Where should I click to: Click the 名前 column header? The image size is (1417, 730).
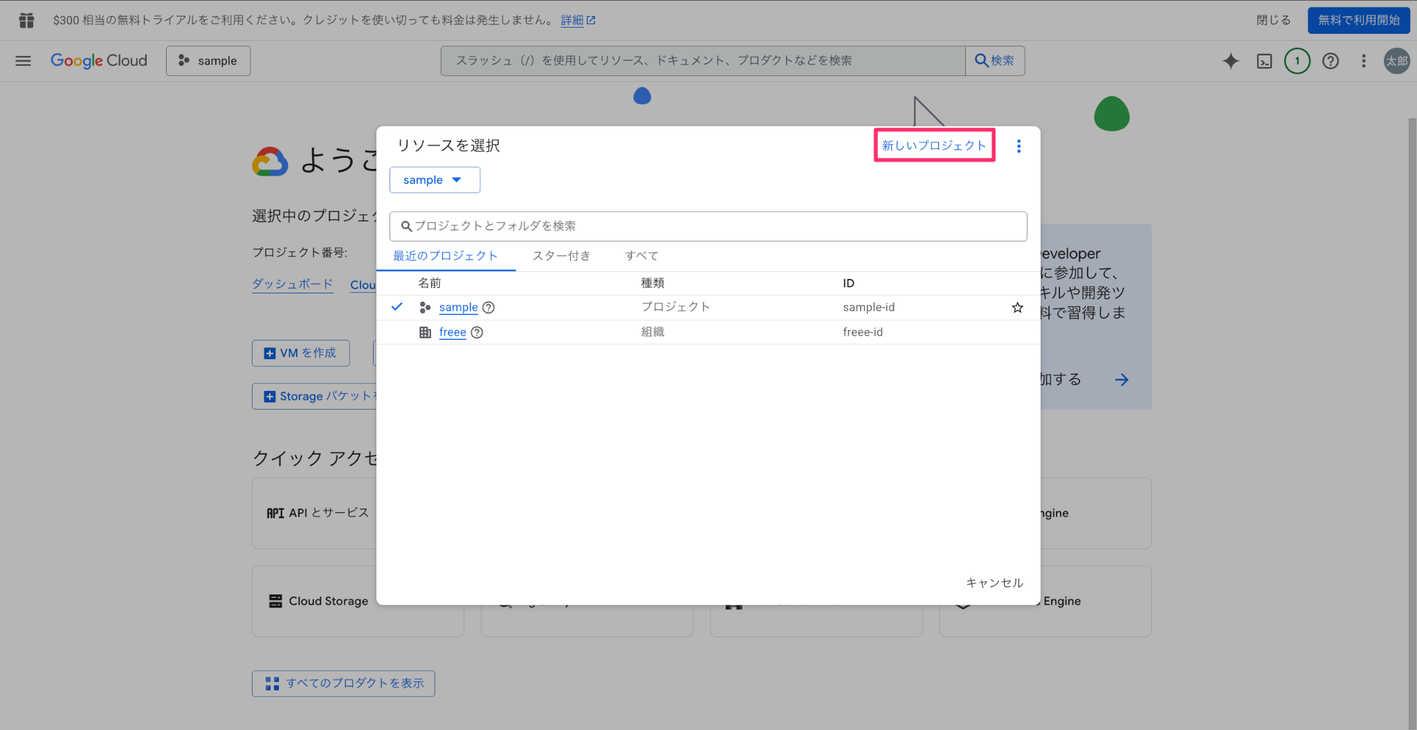coord(430,283)
